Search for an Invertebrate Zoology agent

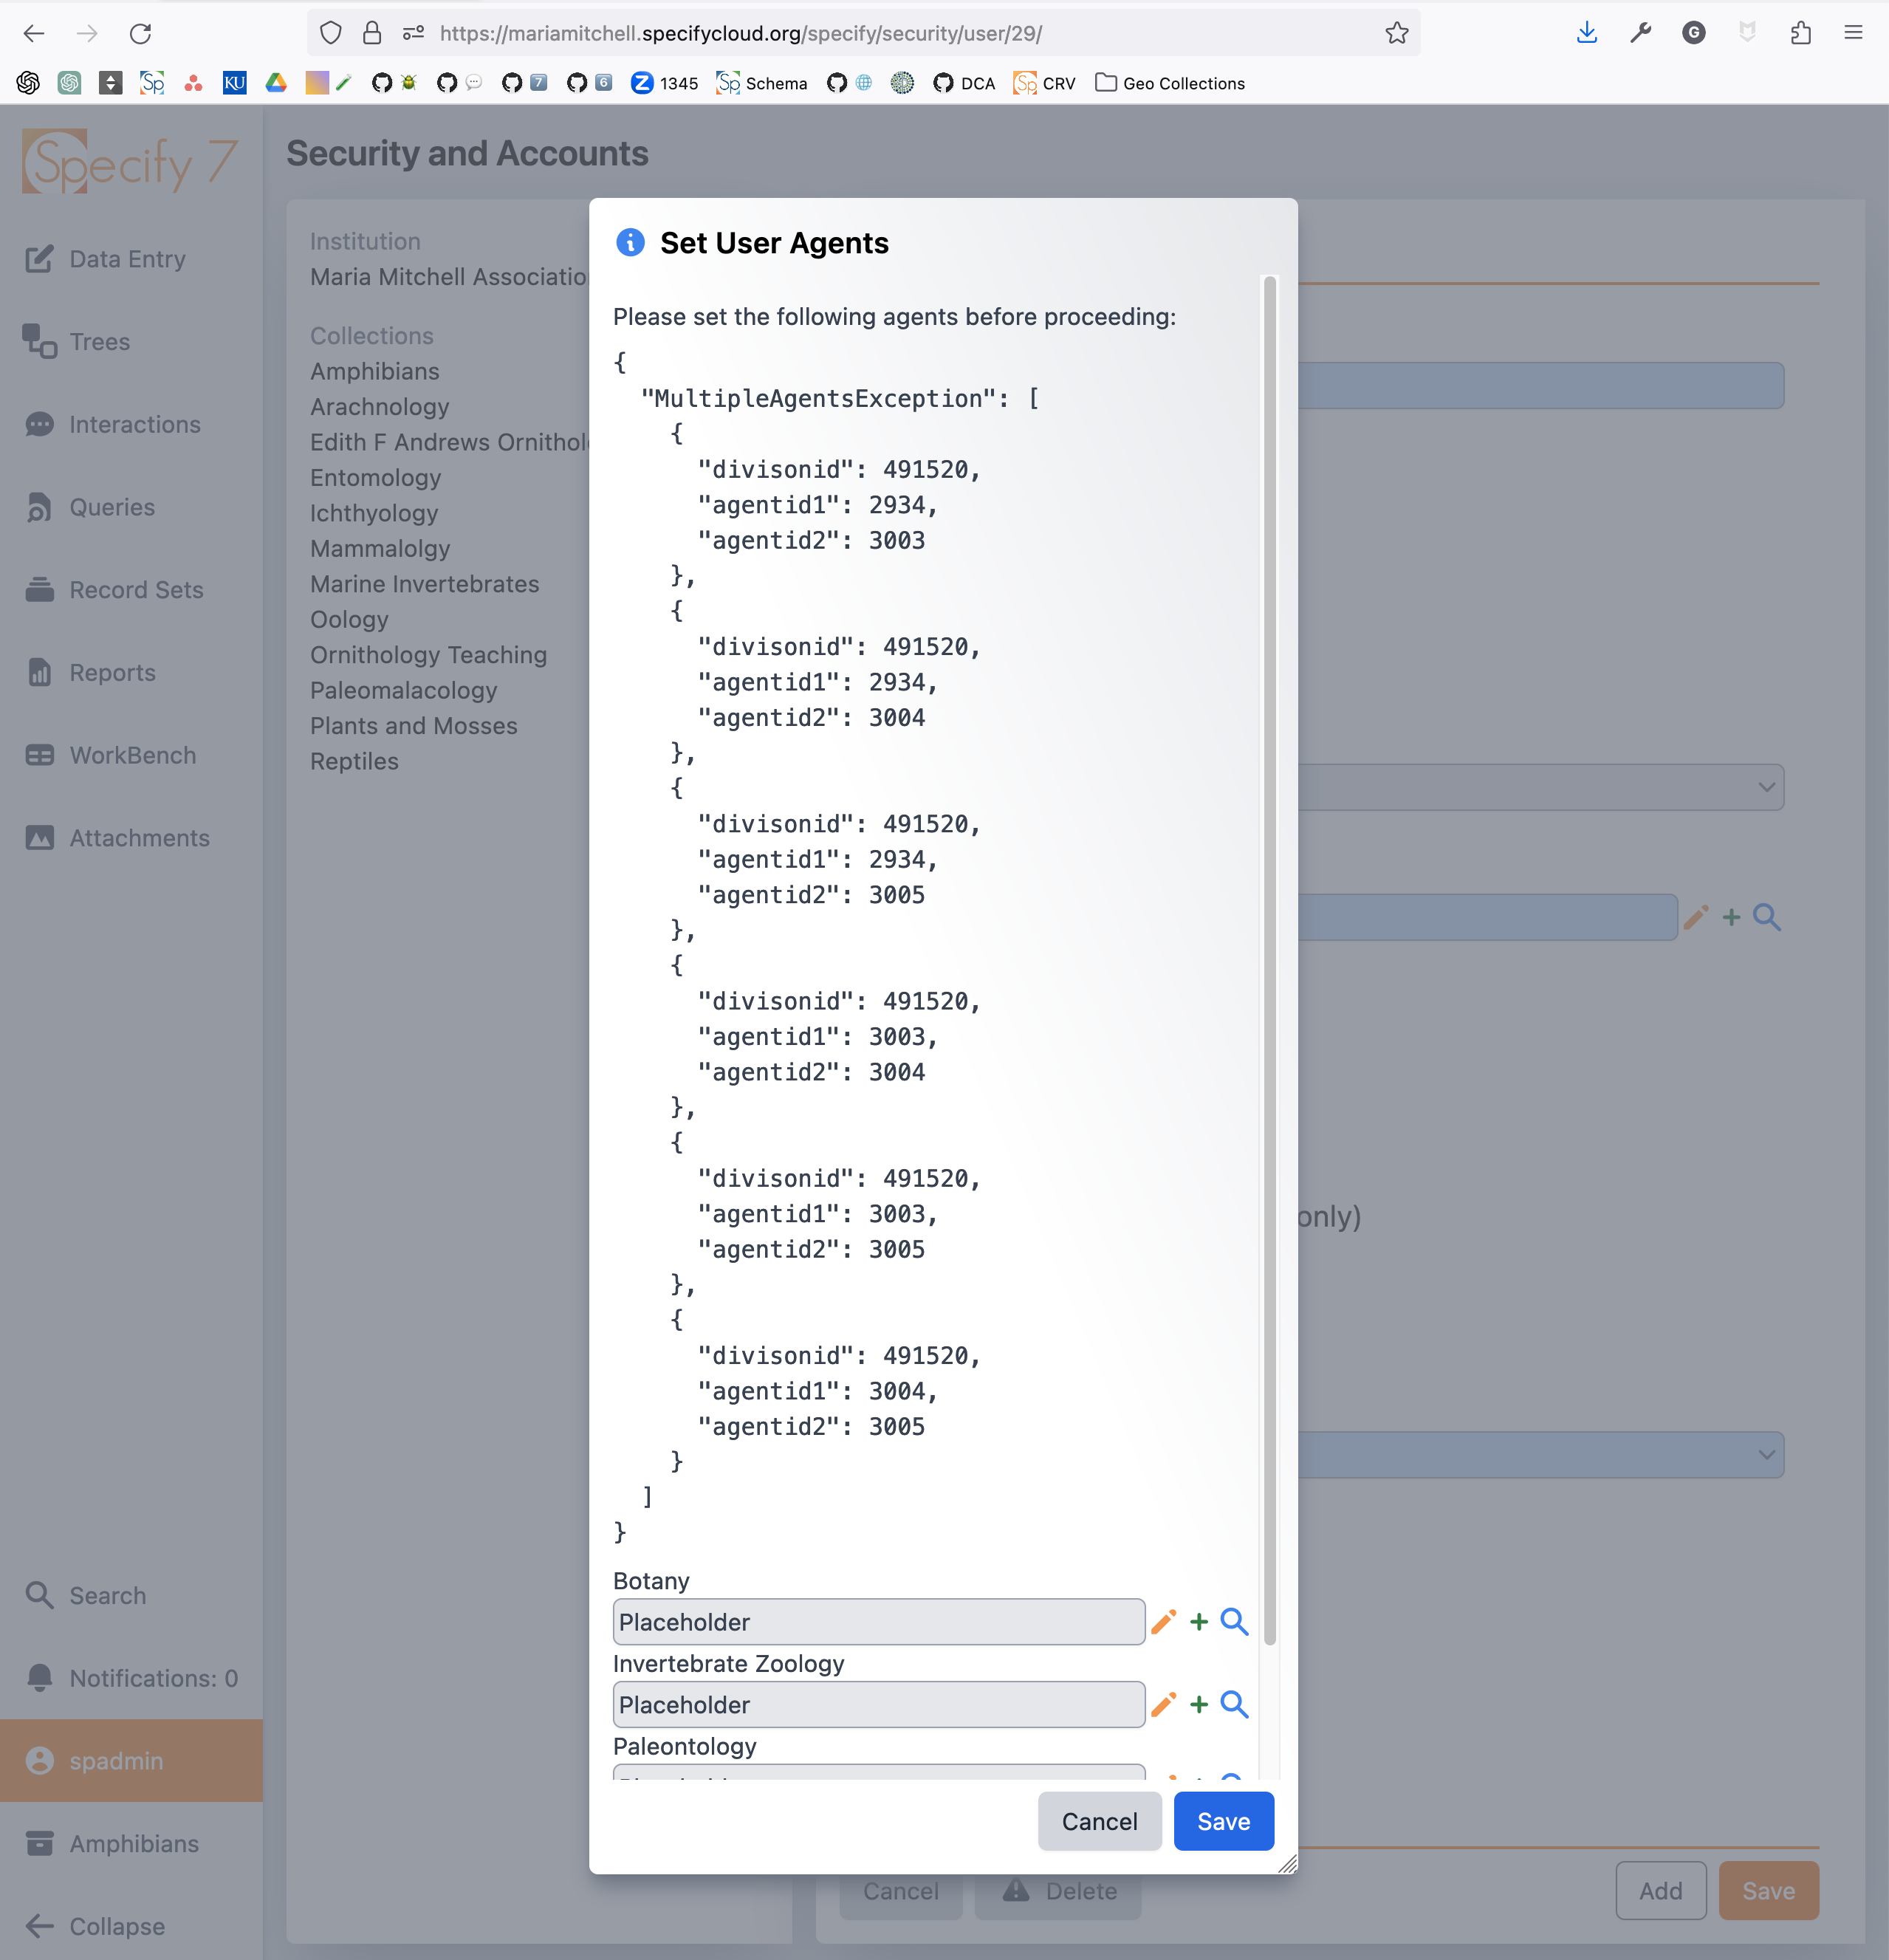(x=1234, y=1705)
